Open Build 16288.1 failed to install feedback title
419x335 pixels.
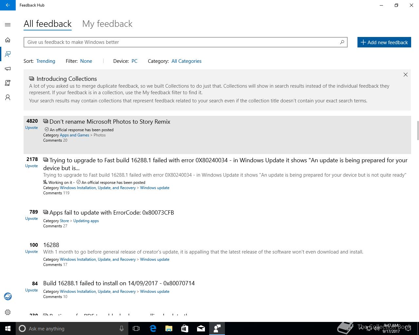(x=119, y=283)
